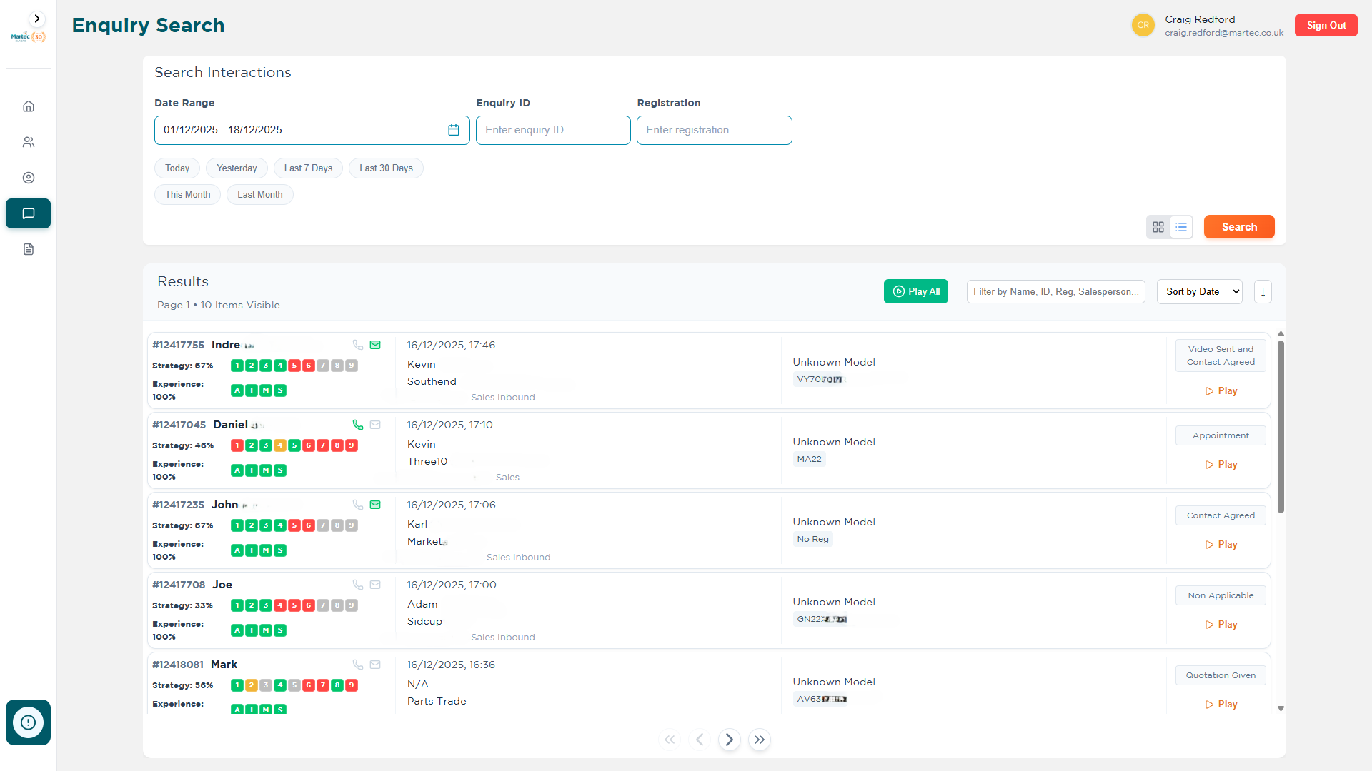Click the calendar icon in date range
Image resolution: width=1372 pixels, height=771 pixels.
(454, 130)
